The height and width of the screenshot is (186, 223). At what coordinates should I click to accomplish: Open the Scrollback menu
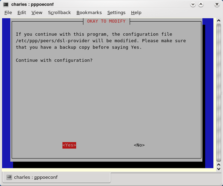coord(59,12)
